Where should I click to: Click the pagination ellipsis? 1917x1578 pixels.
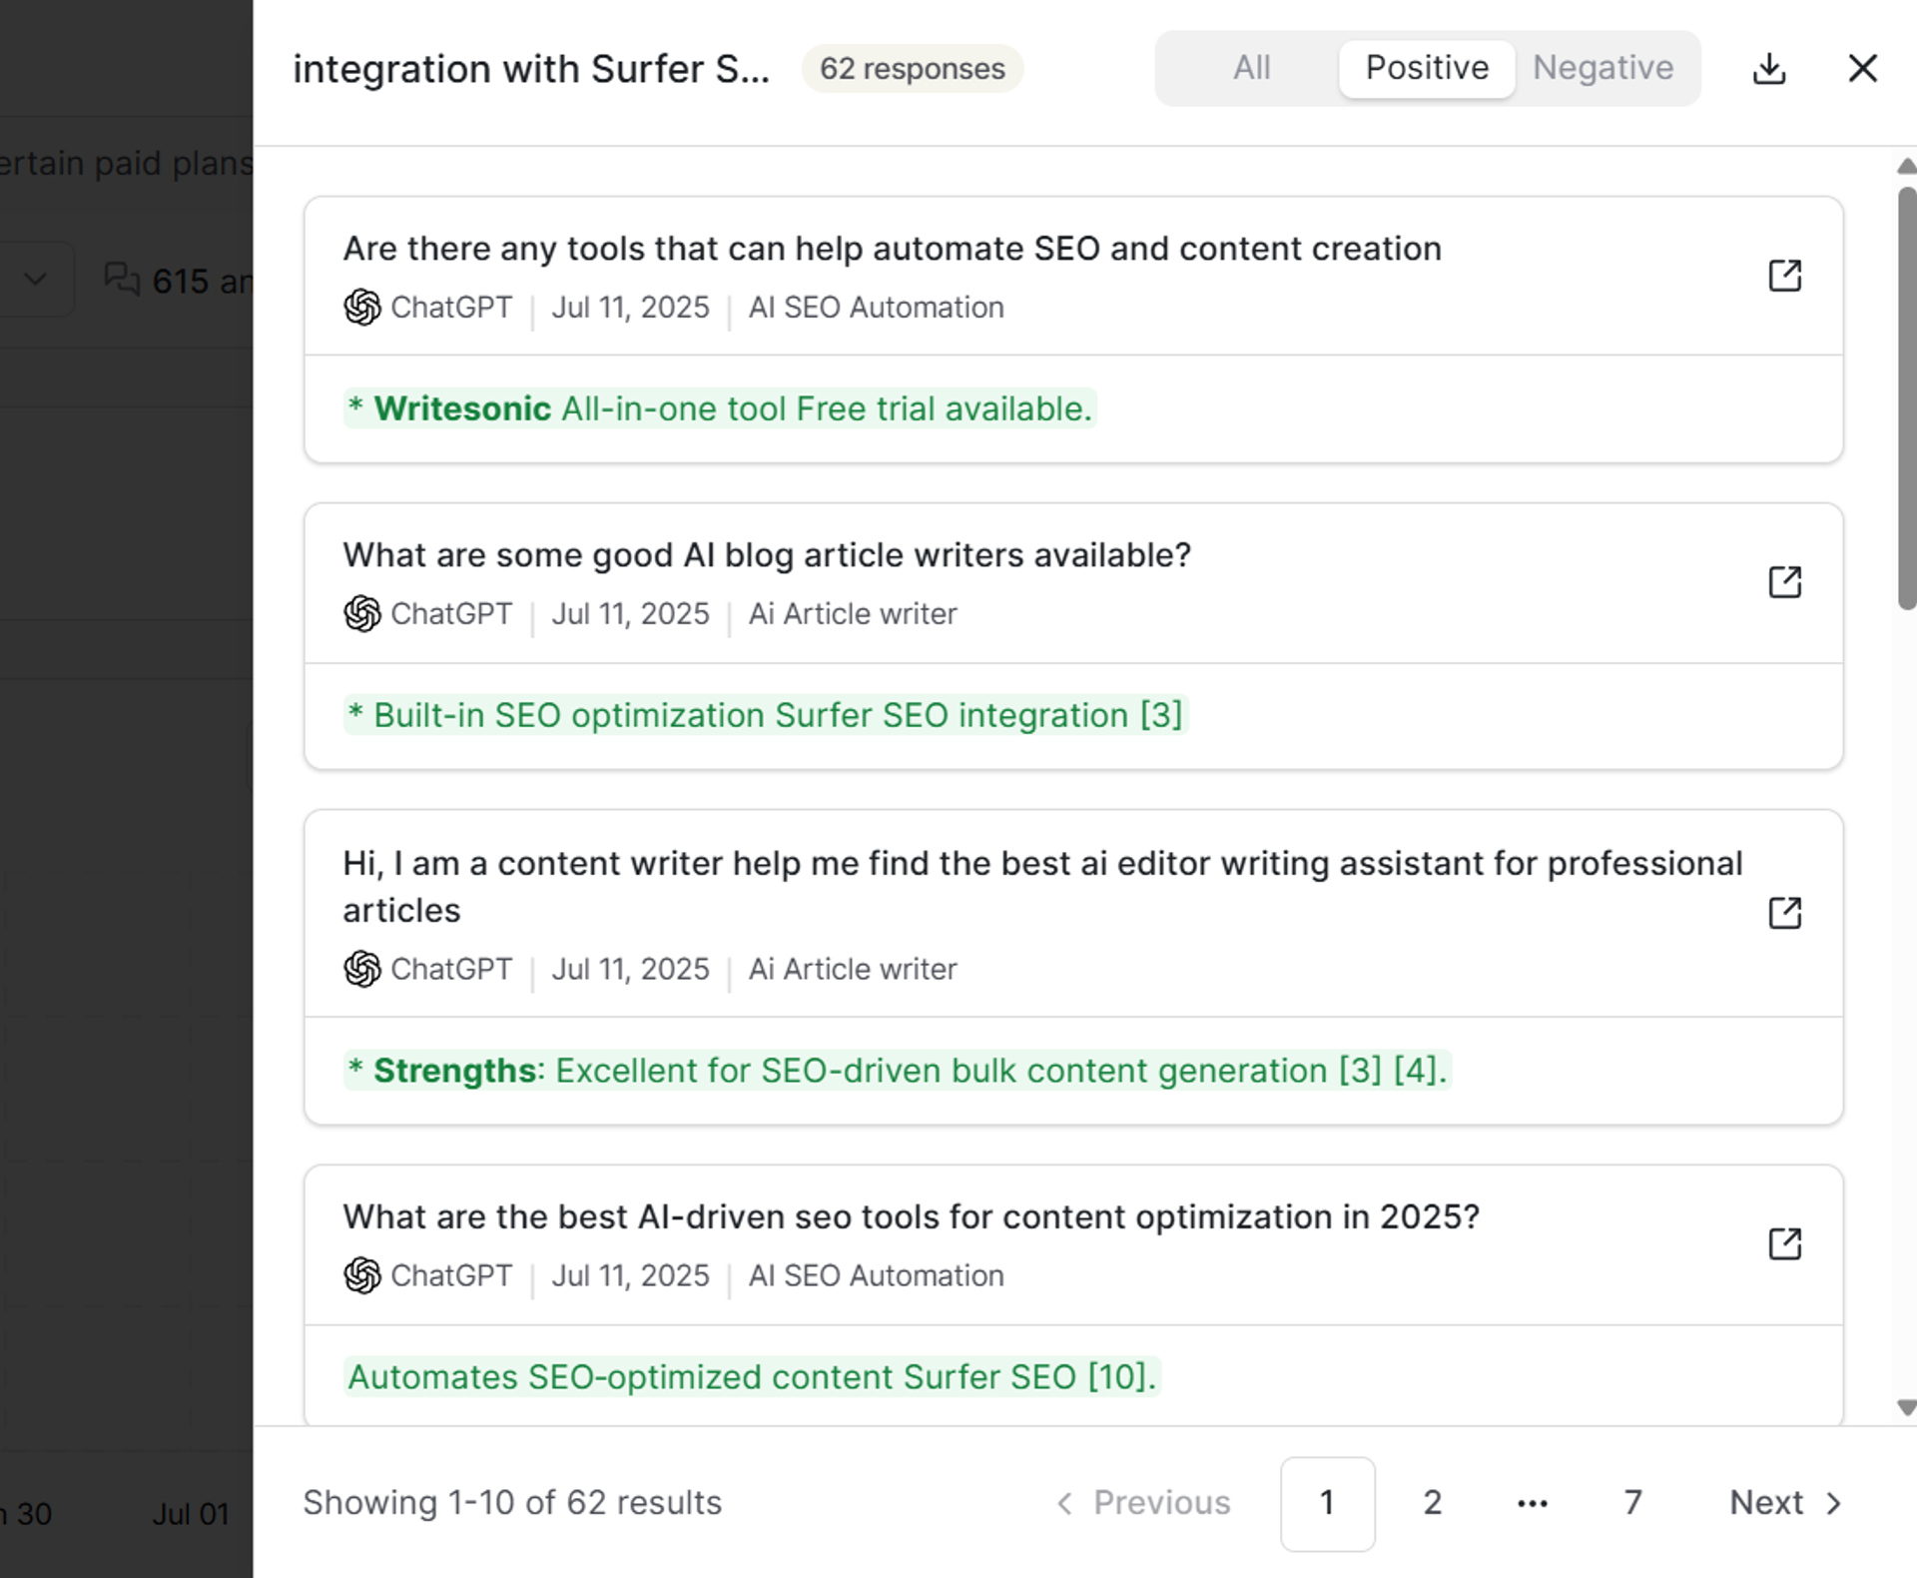pyautogui.click(x=1533, y=1503)
